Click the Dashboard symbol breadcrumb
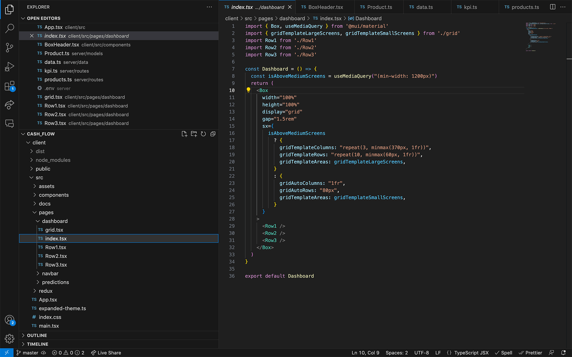572x357 pixels. pyautogui.click(x=365, y=18)
